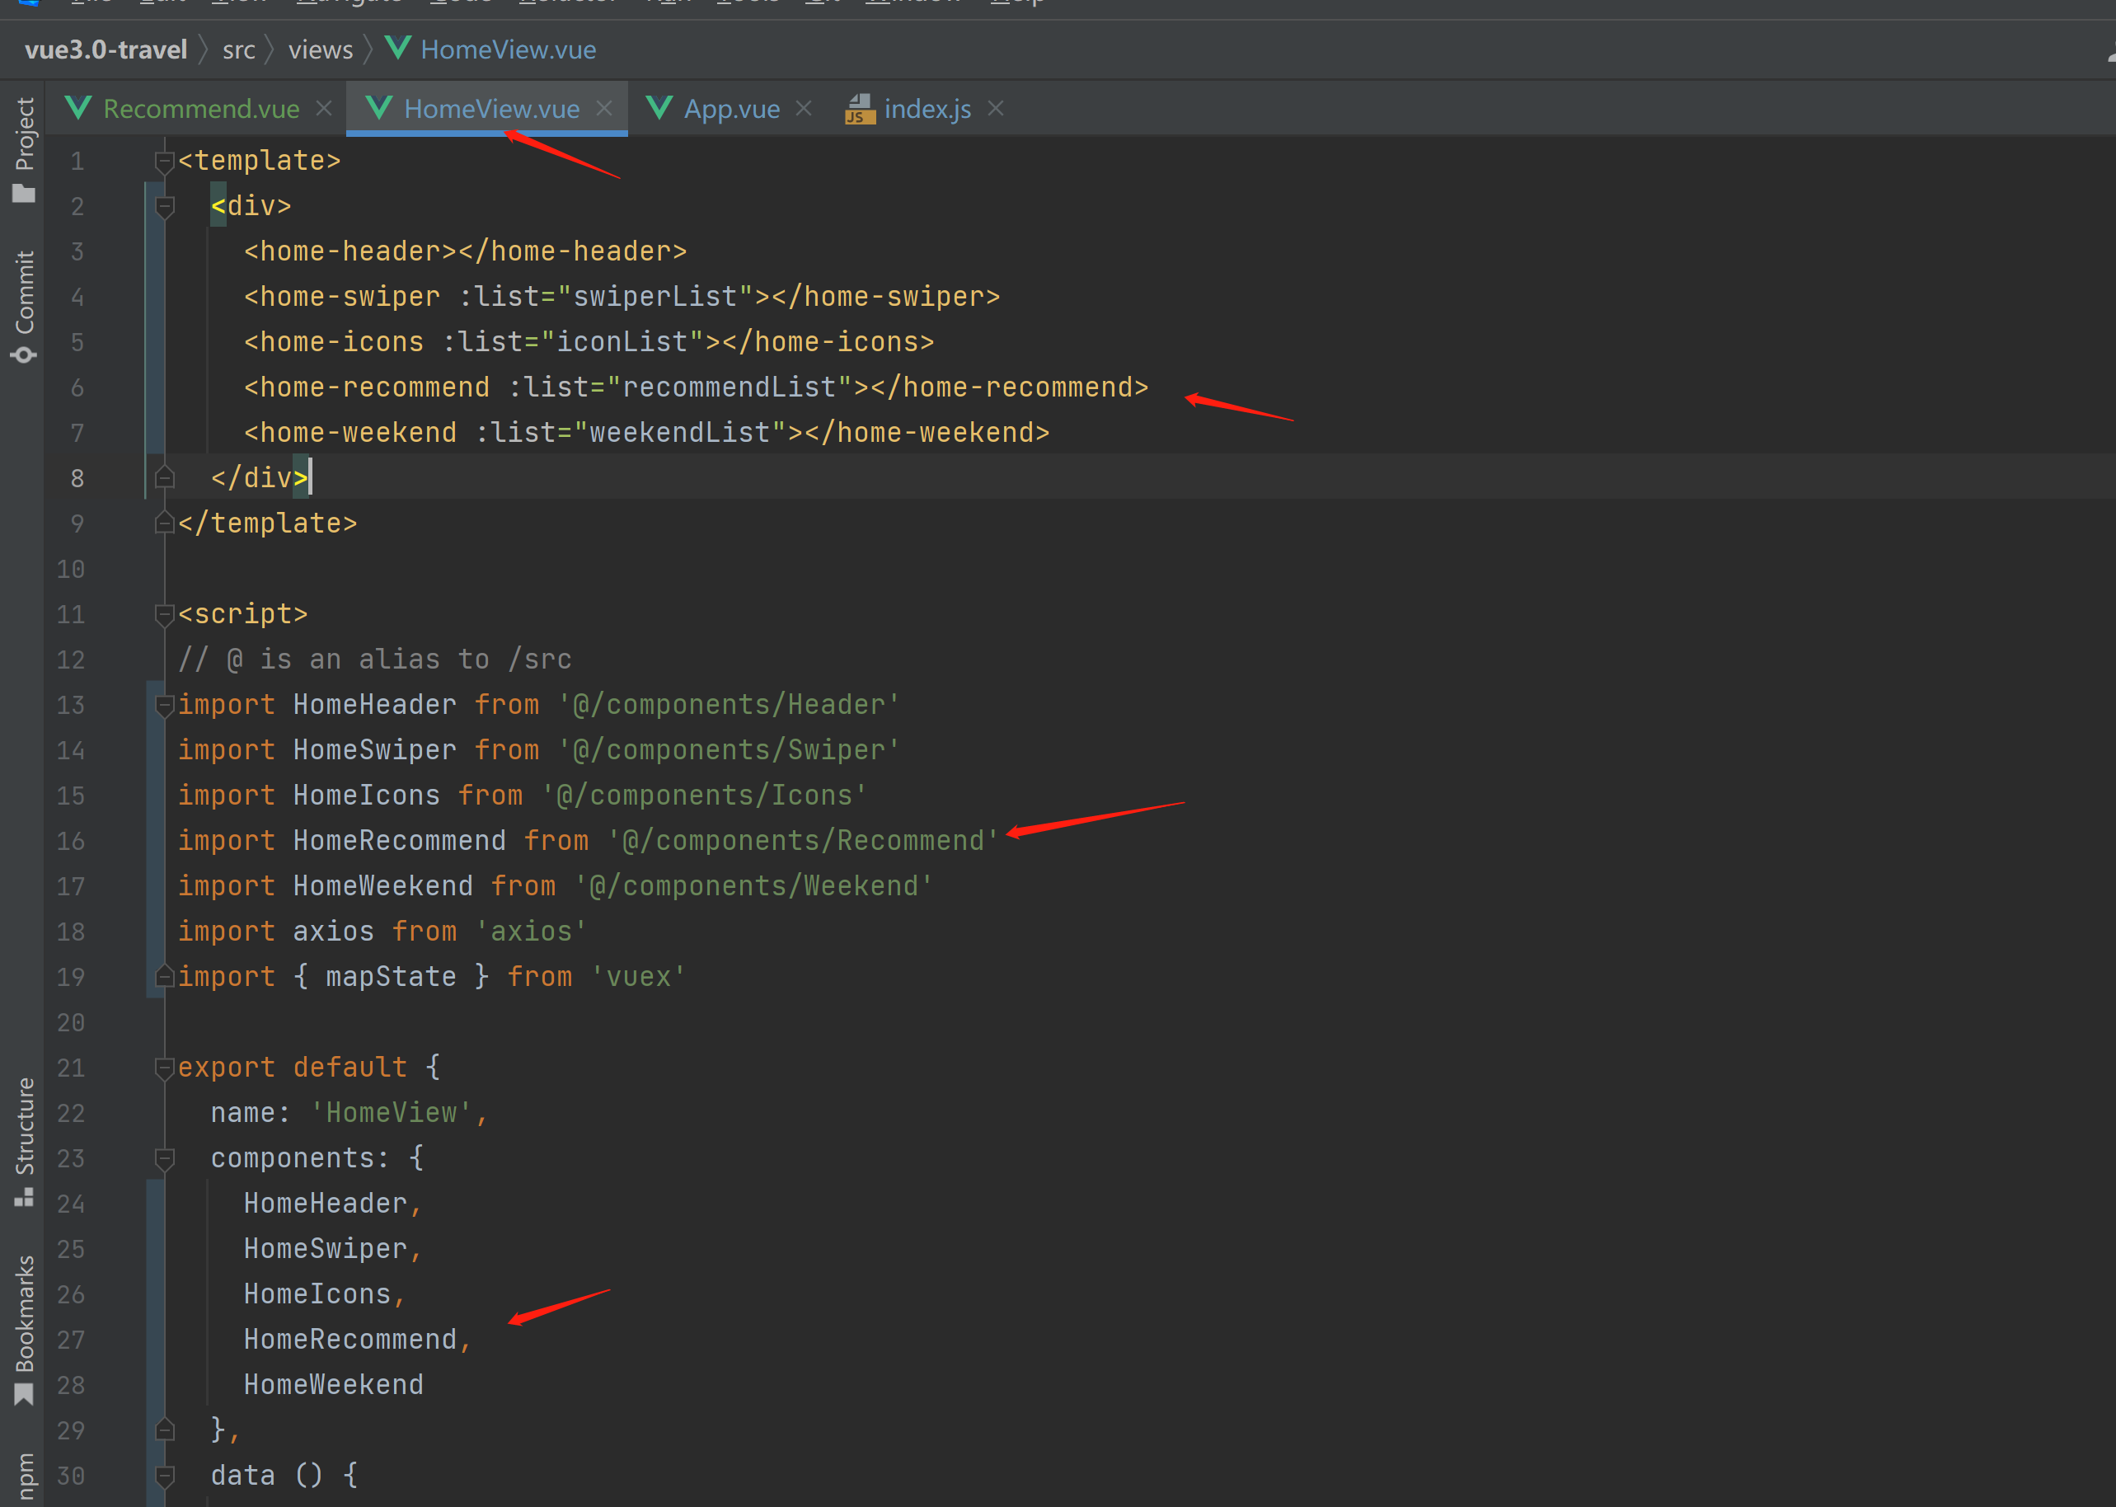
Task: Click fold end marker on line 9
Action: pyautogui.click(x=164, y=523)
